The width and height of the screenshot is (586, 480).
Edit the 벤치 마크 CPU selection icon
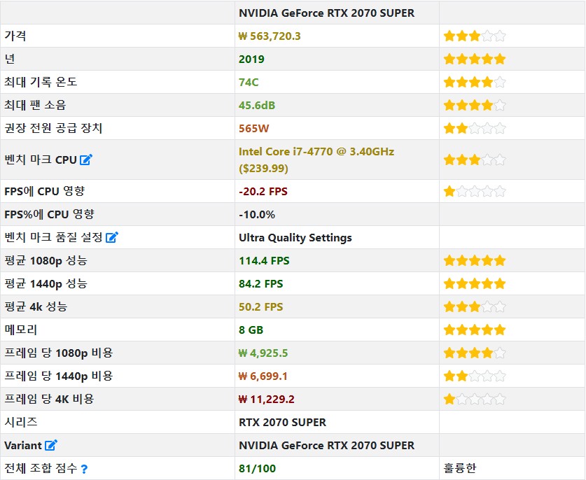point(85,160)
